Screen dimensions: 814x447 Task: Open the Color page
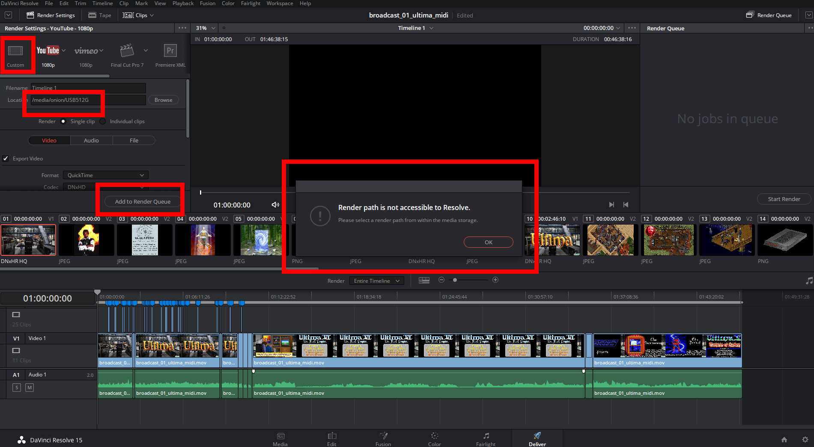click(435, 439)
